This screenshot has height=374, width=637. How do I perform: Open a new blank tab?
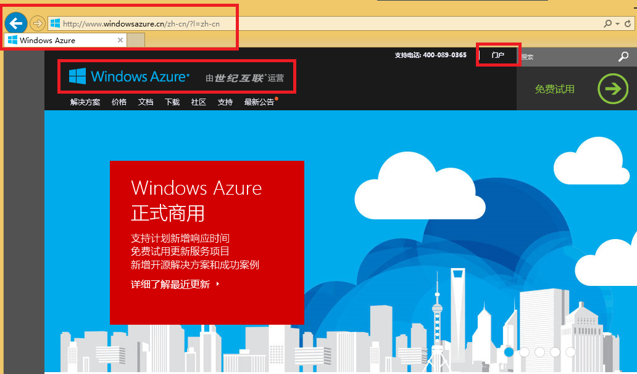[x=136, y=40]
